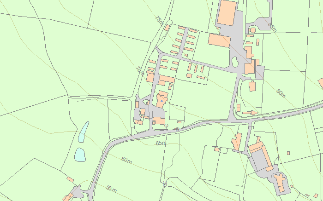Select the long narrow blue pond
The height and width of the screenshot is (201, 323).
coord(84,132)
